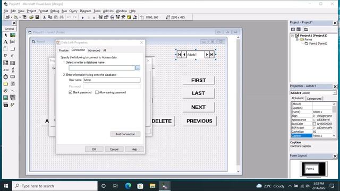This screenshot has height=191, width=340.
Task: Select the TextBox tool in the toolbox
Action: 13,42
